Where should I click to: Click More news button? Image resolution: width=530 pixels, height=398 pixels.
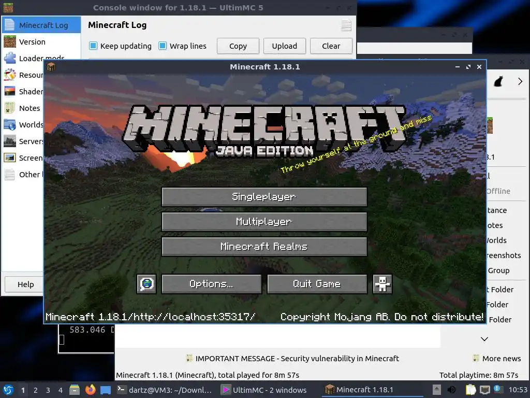coord(497,359)
